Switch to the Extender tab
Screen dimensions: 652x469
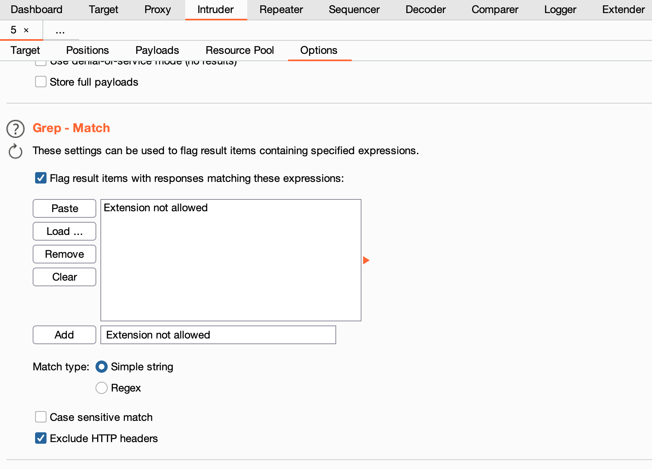tap(623, 9)
